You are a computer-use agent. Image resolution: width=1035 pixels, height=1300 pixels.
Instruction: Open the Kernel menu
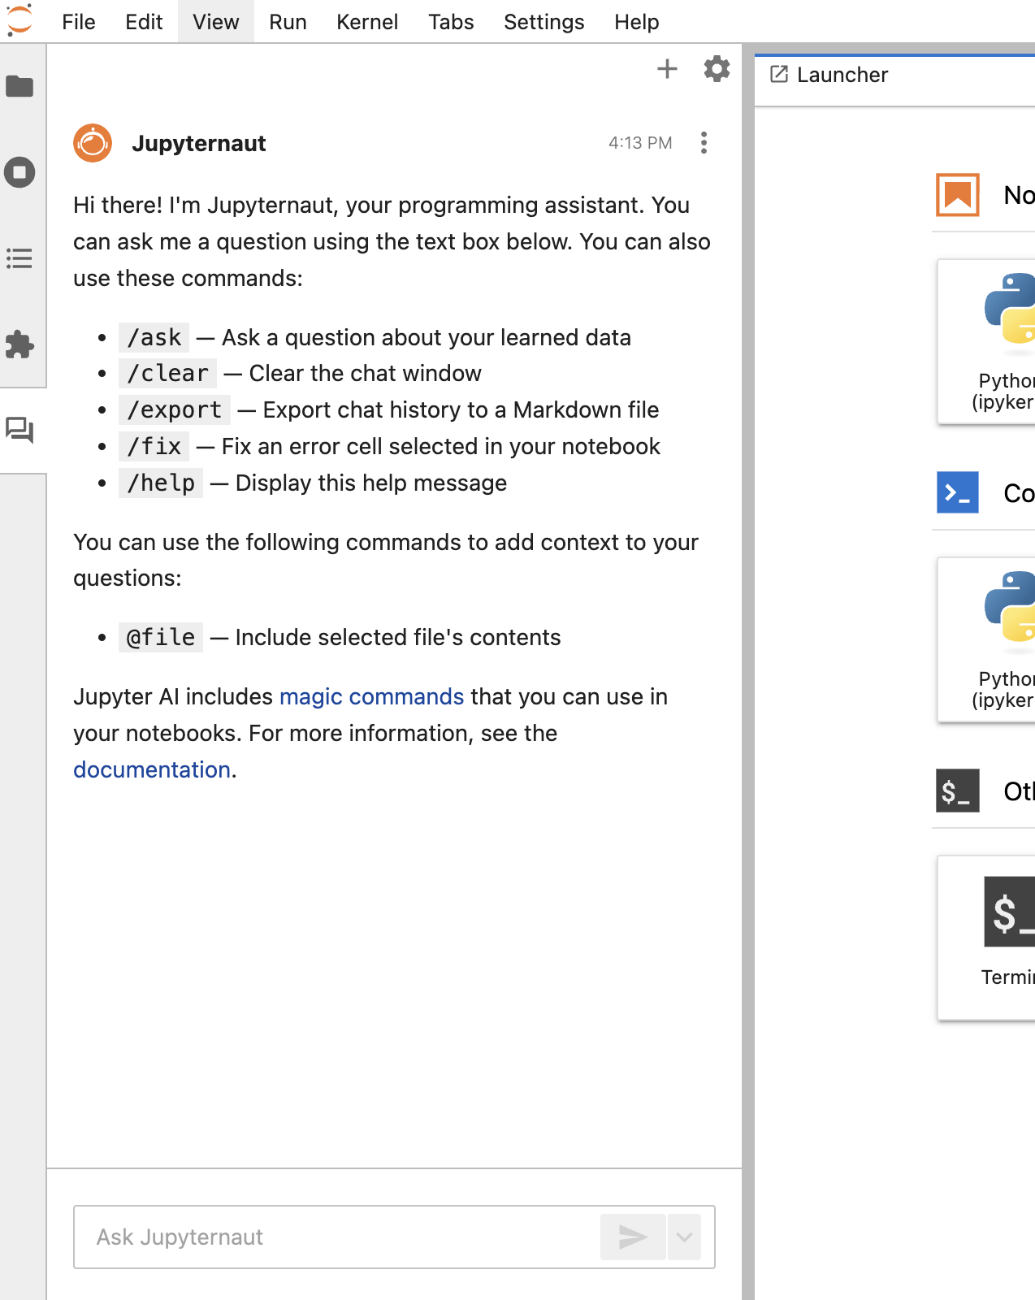(367, 22)
